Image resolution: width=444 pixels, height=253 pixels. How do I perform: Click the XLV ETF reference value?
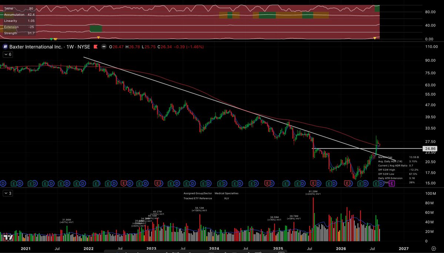tap(227, 198)
